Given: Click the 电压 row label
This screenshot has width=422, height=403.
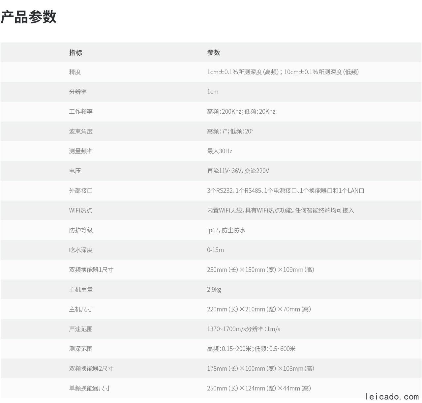Looking at the screenshot, I should tap(75, 171).
